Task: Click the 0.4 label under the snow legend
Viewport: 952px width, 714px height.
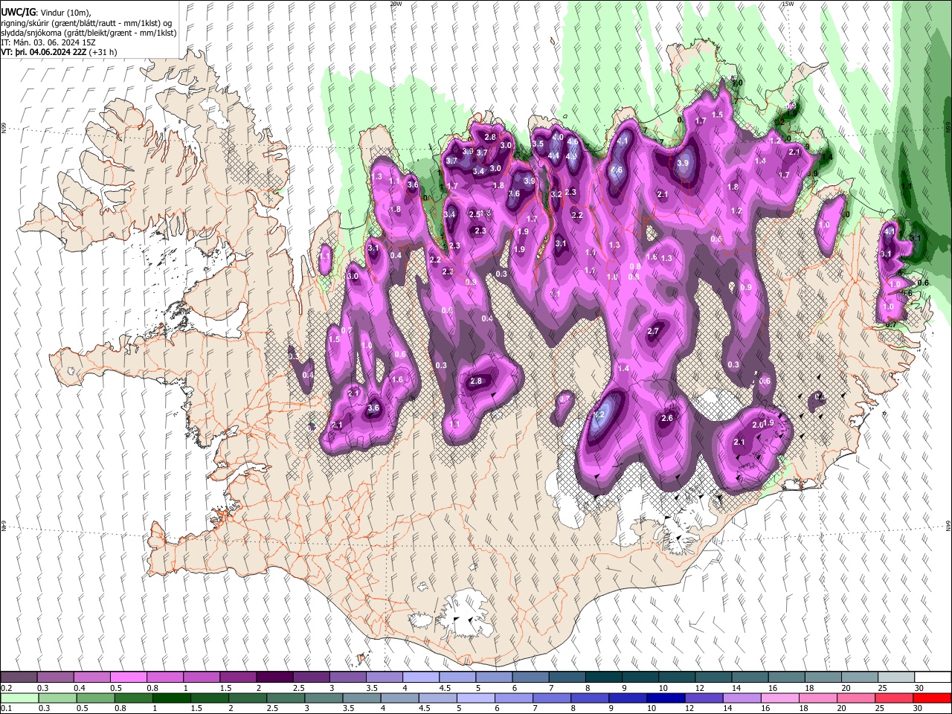Action: pyautogui.click(x=80, y=688)
